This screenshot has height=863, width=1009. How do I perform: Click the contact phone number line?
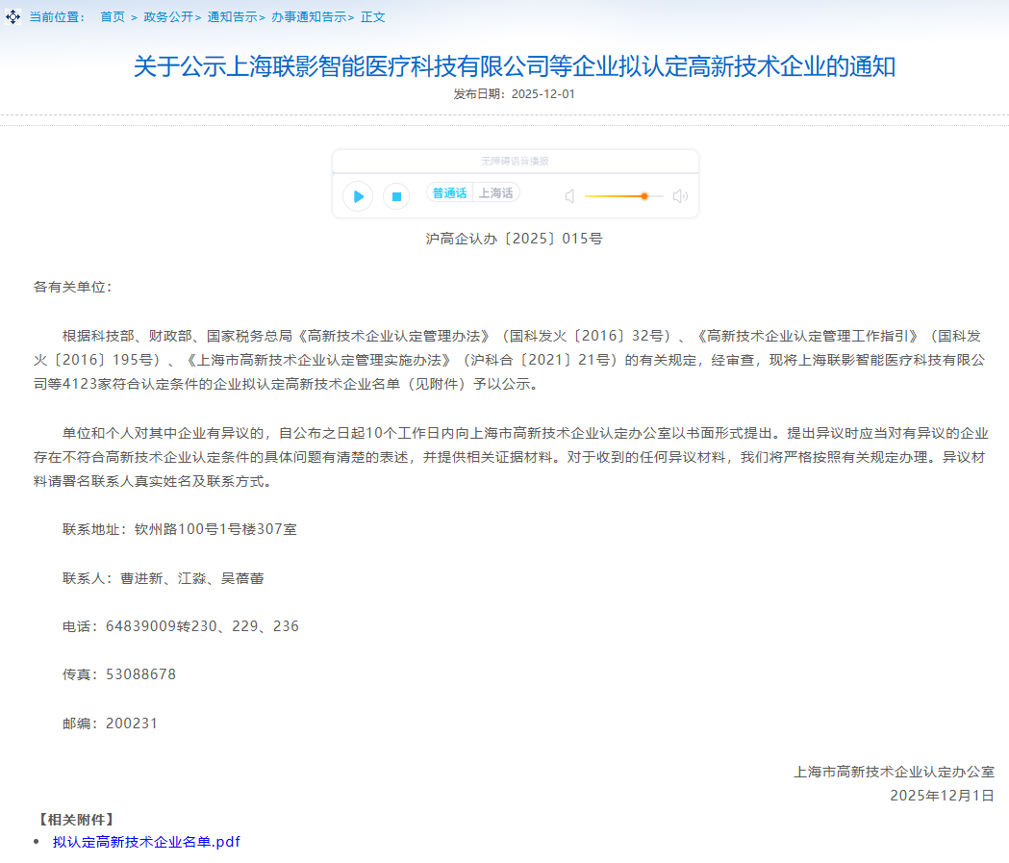click(x=181, y=626)
